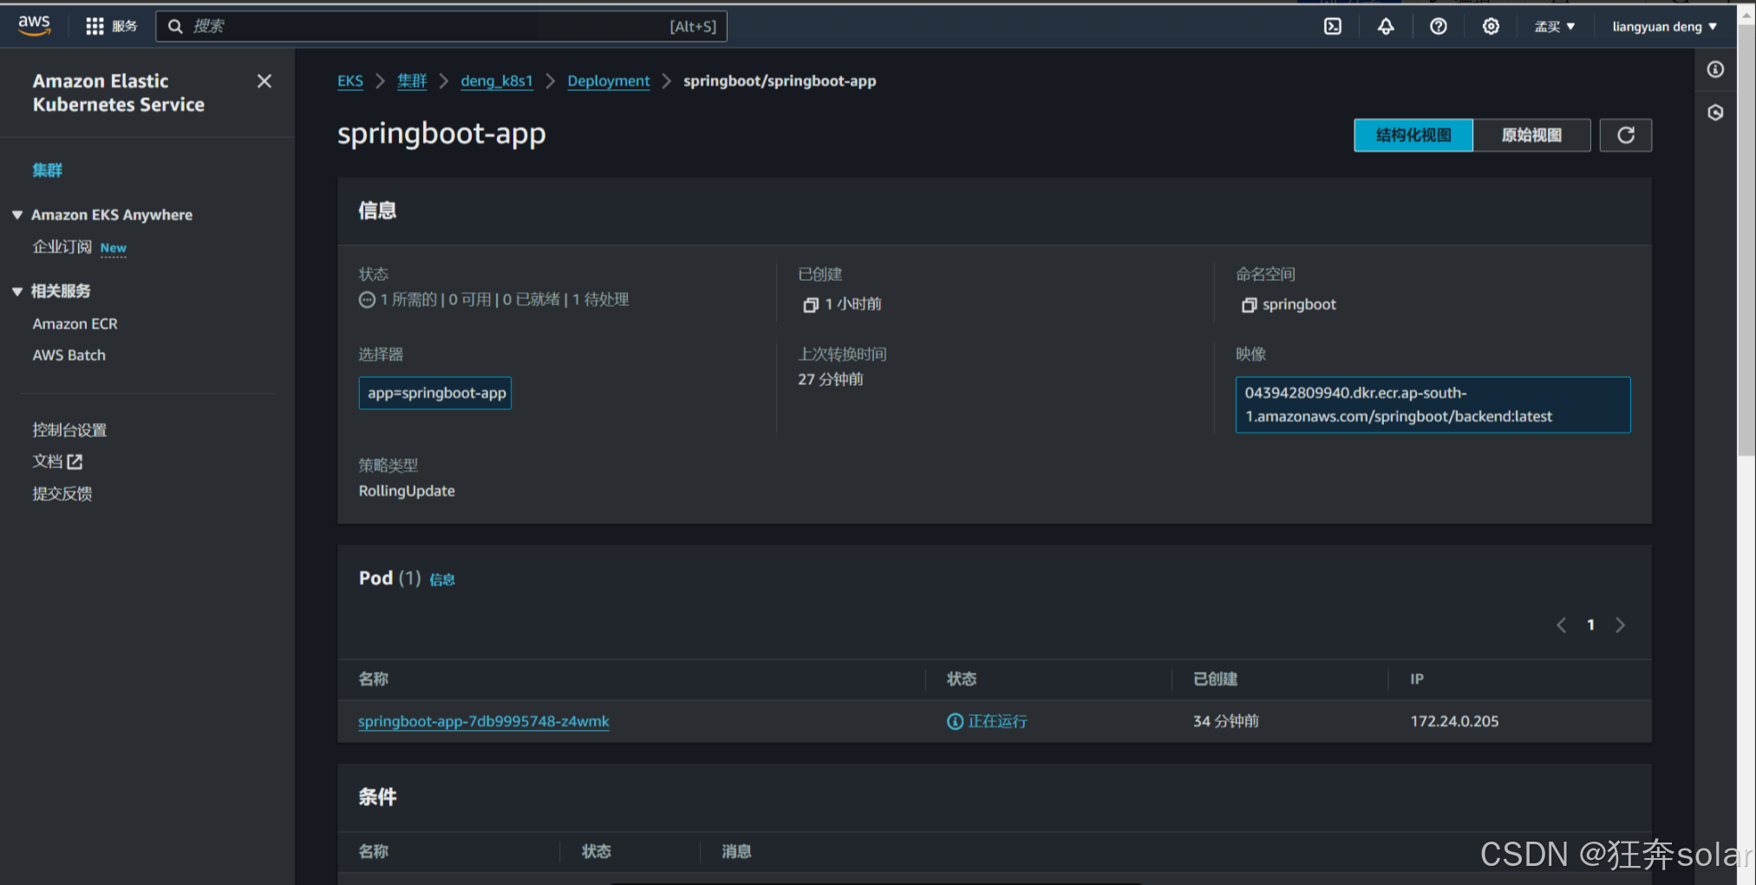The image size is (1756, 885).
Task: Open AWS Batch sidebar link
Action: (x=69, y=355)
